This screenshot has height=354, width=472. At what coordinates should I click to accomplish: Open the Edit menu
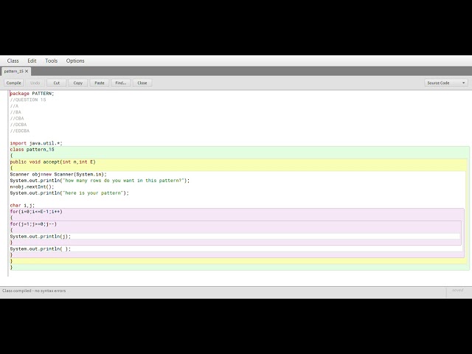(x=32, y=60)
